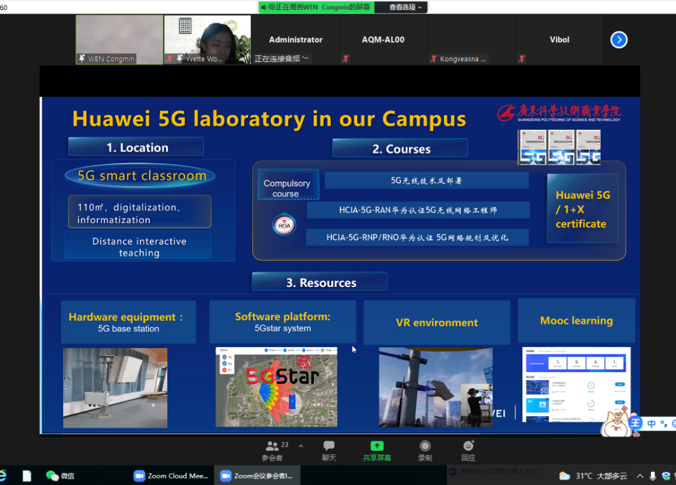The width and height of the screenshot is (676, 485).
Task: Open the Participants (参会者) panel
Action: [x=272, y=450]
